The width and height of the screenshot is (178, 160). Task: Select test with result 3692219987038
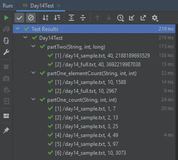94,65
